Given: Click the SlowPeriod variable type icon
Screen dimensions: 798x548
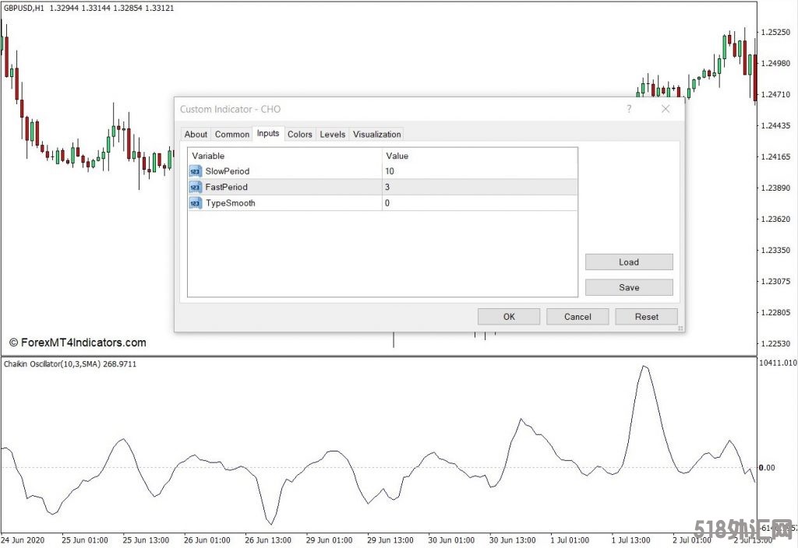Looking at the screenshot, I should pyautogui.click(x=196, y=171).
